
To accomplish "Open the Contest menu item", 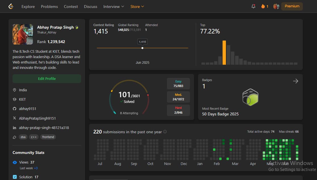I will pyautogui.click(x=71, y=7).
